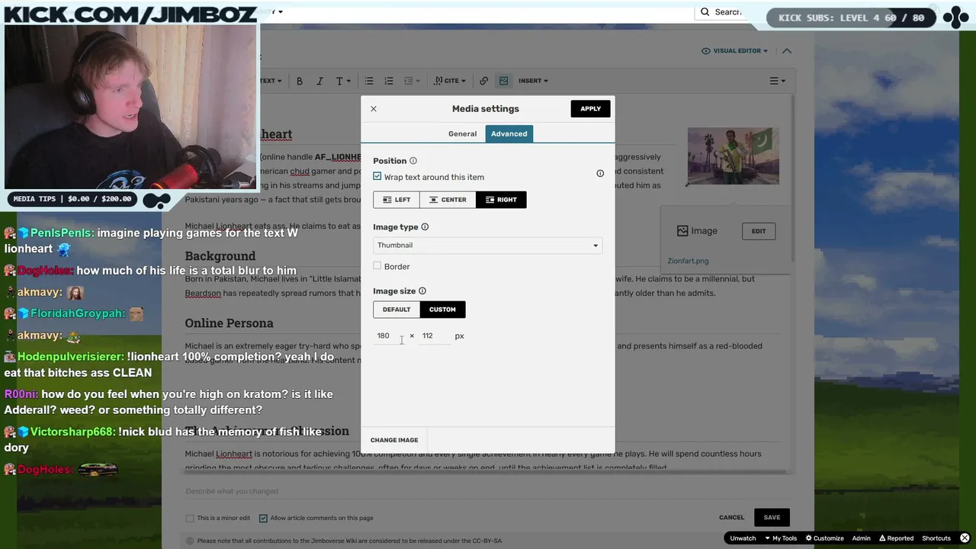Viewport: 976px width, 549px height.
Task: Show Position help info icon
Action: click(x=413, y=161)
